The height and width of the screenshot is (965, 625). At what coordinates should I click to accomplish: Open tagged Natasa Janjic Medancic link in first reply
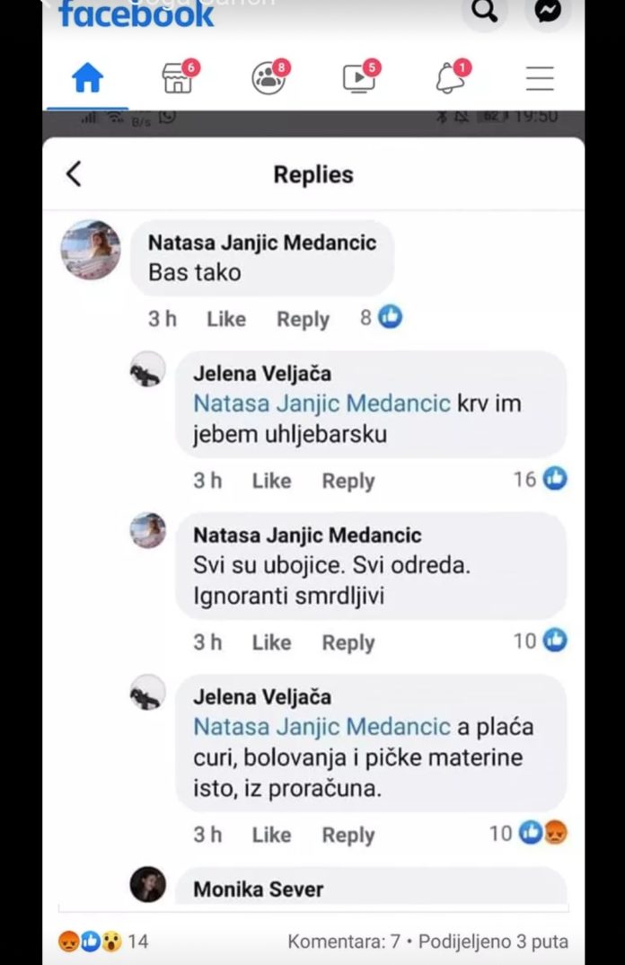pos(321,403)
